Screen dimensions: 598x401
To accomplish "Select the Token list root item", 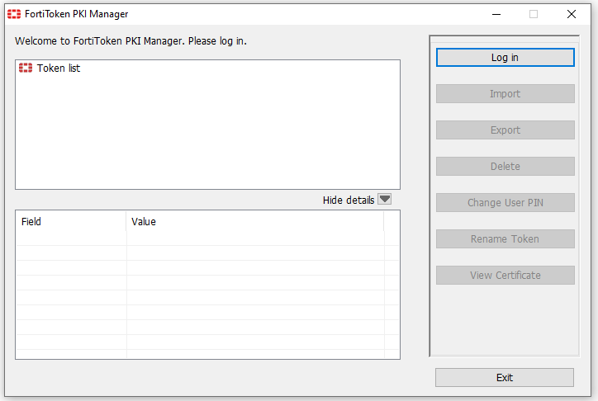I will [x=59, y=68].
